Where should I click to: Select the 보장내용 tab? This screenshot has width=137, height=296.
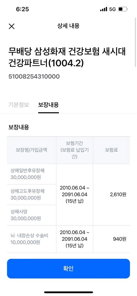[x=48, y=105]
